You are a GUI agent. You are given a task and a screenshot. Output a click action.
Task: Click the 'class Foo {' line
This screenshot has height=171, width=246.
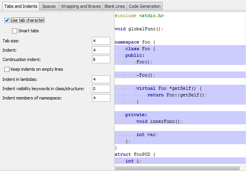click(140, 49)
